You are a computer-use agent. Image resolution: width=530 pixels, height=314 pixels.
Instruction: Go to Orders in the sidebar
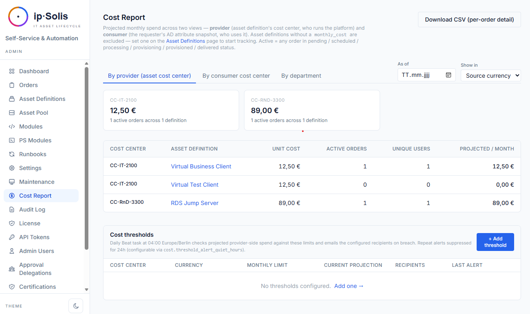coord(41,85)
